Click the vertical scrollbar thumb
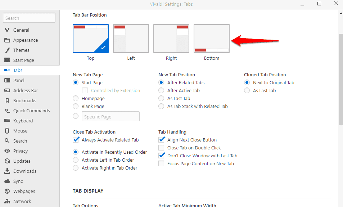This screenshot has width=343, height=207. click(x=340, y=80)
